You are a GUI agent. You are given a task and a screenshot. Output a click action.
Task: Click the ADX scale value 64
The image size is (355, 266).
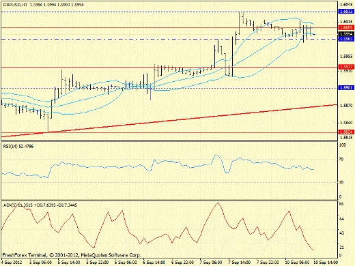(341, 219)
